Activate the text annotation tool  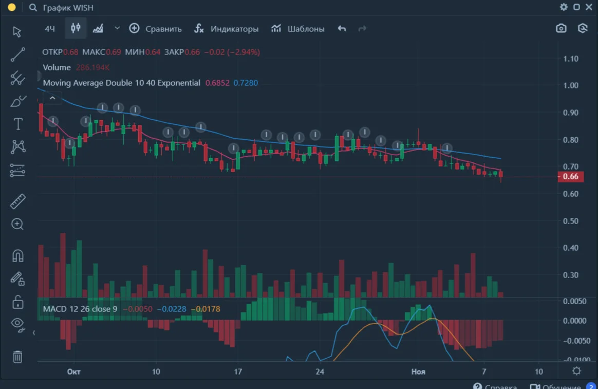(x=17, y=124)
